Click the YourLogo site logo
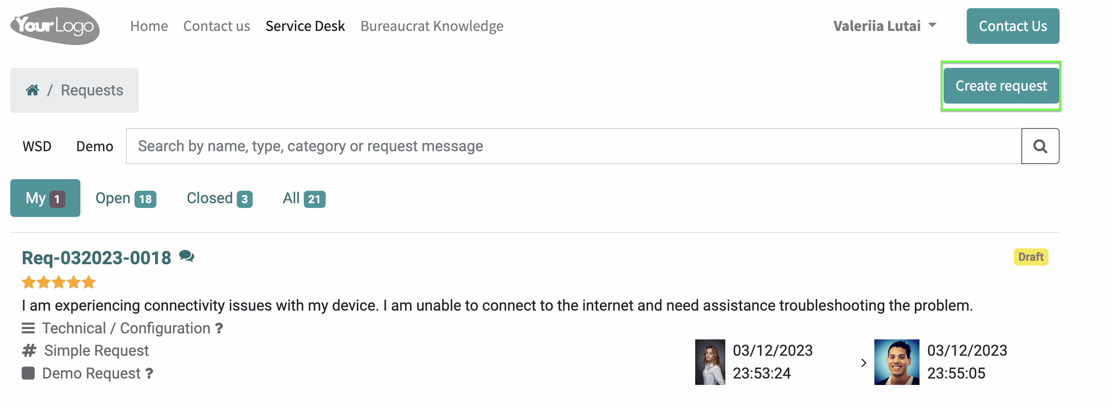The height and width of the screenshot is (409, 1112). click(55, 26)
